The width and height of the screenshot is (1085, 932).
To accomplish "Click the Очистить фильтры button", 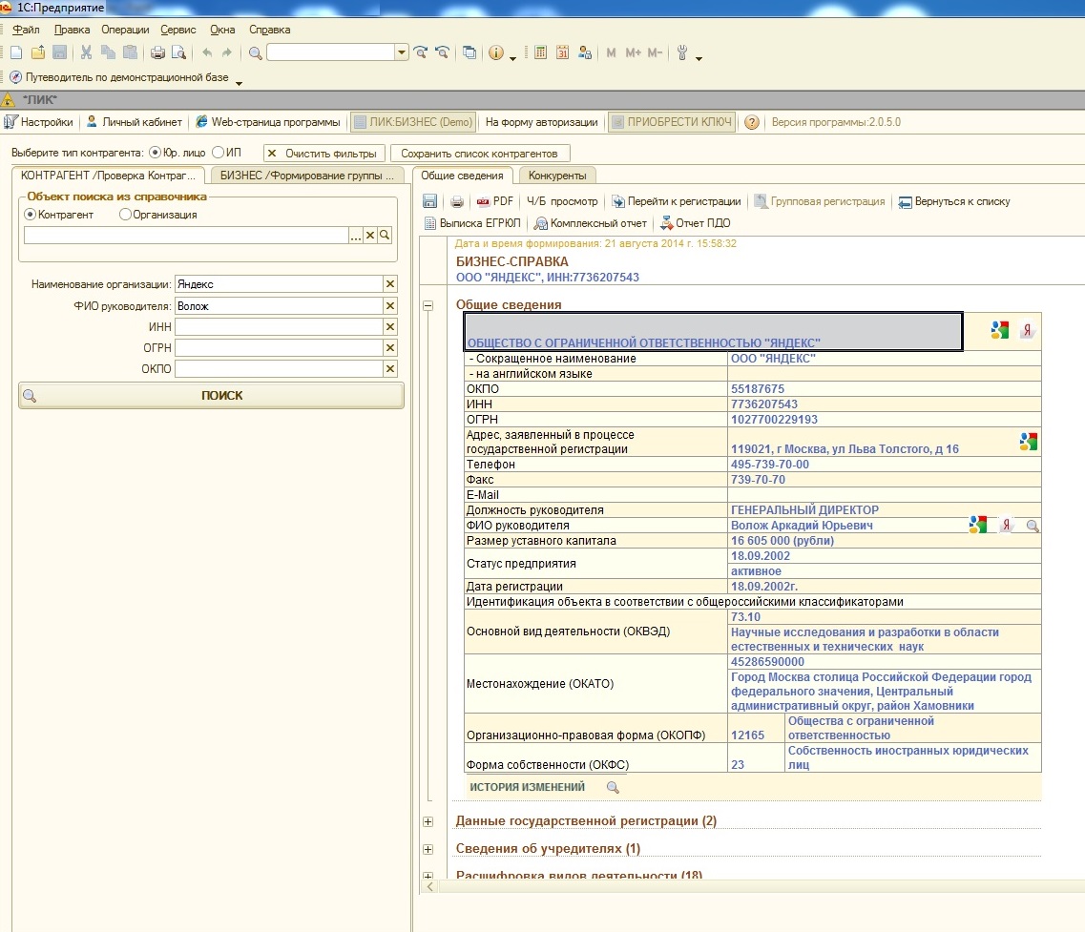I will click(324, 153).
